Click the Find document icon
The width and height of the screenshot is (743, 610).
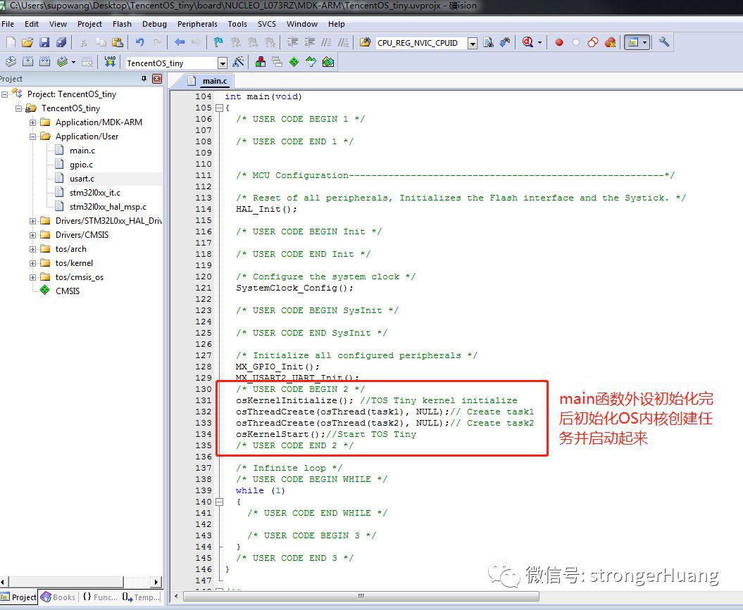click(488, 43)
